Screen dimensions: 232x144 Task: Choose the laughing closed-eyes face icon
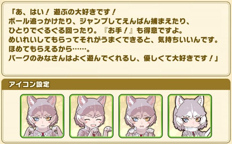91,116
